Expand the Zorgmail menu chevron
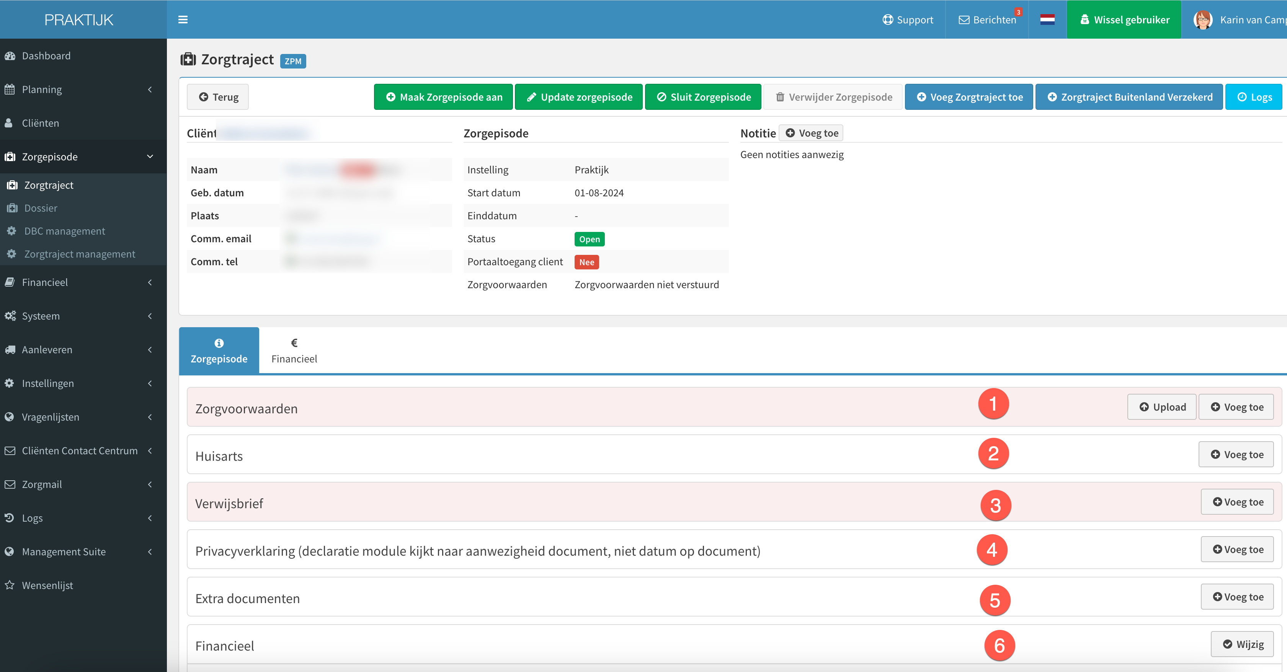The width and height of the screenshot is (1287, 672). pos(149,484)
